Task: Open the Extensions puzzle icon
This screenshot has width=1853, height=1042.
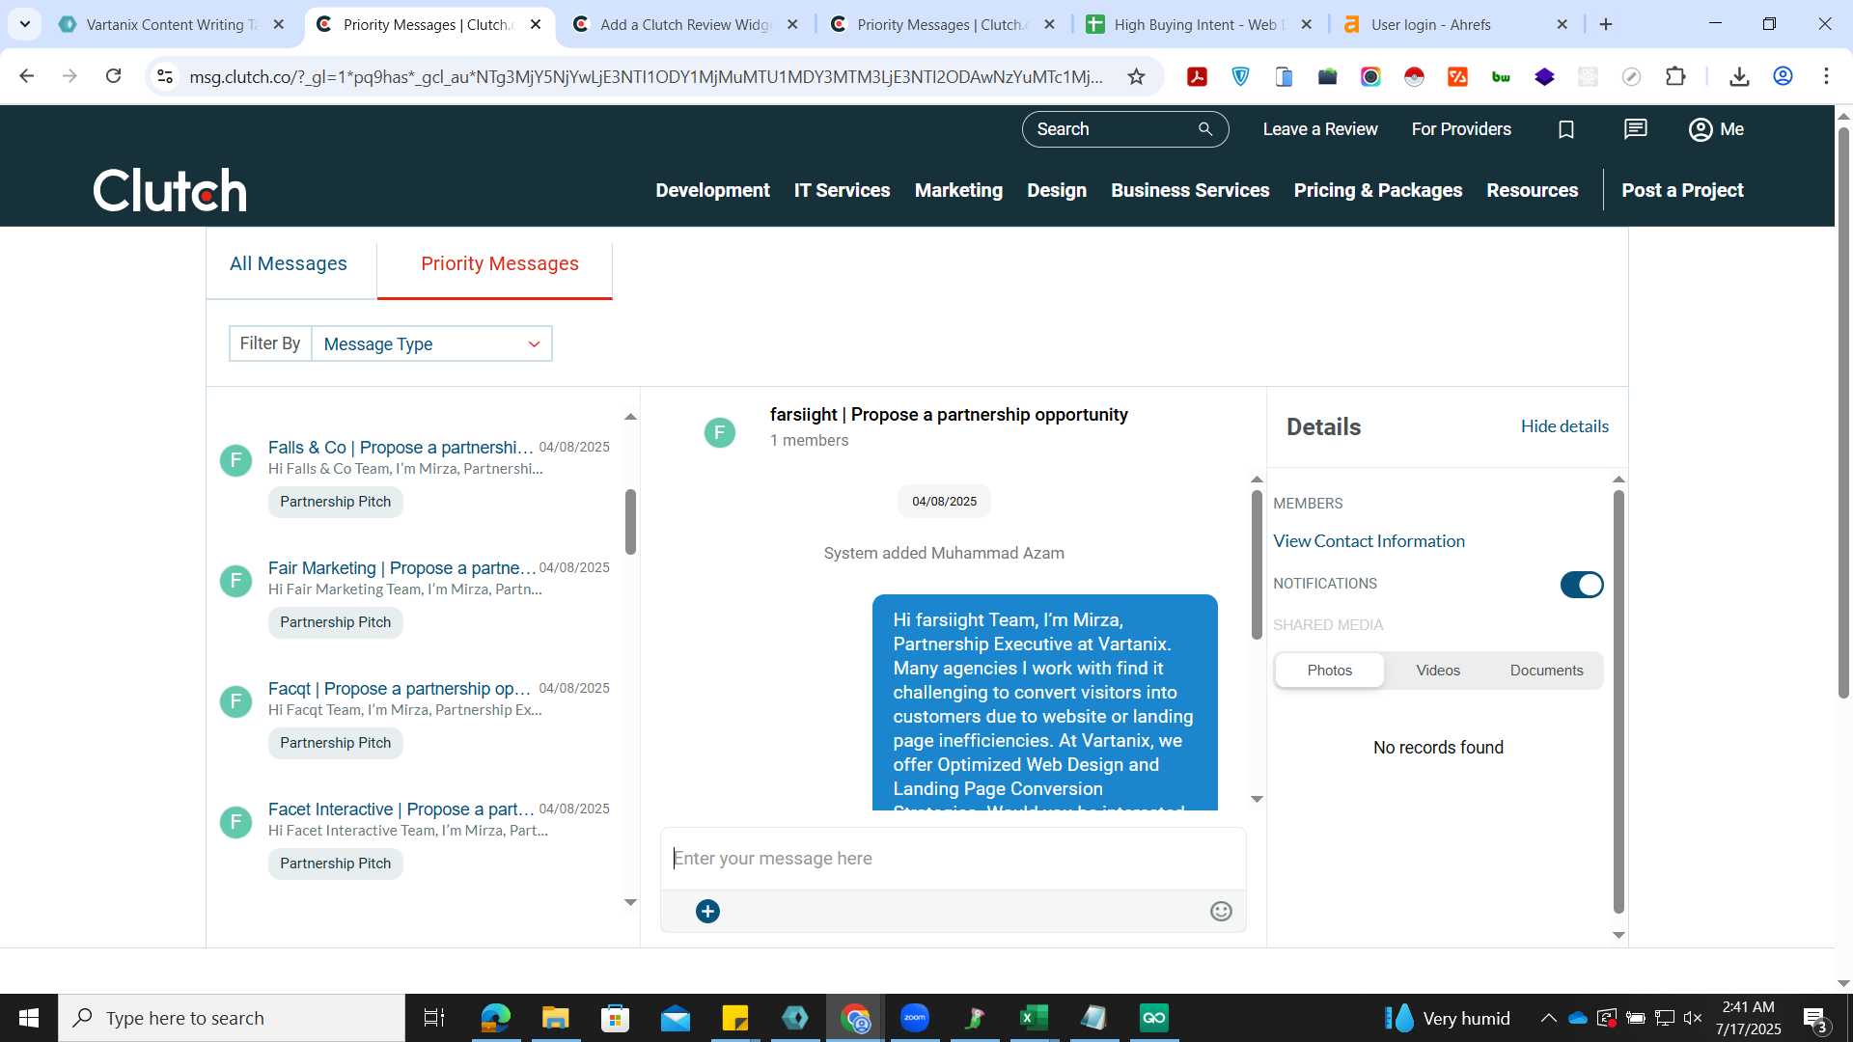Action: (1675, 76)
